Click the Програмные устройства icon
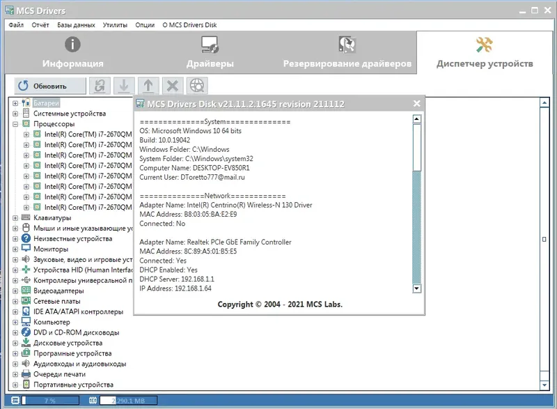557x409 pixels. pyautogui.click(x=26, y=353)
